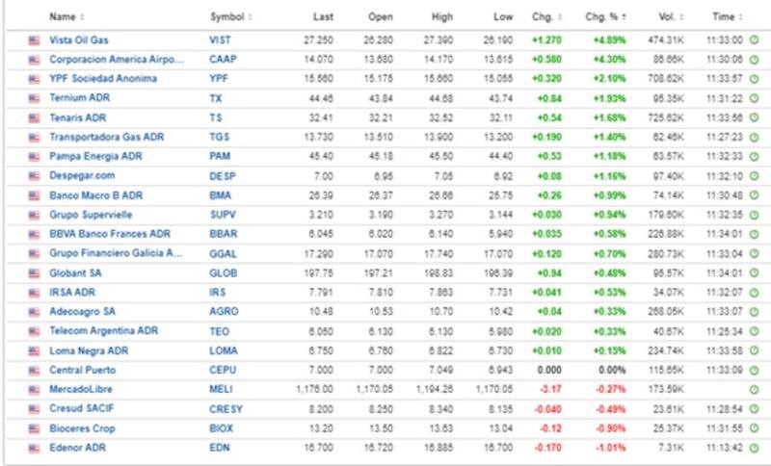Click the clock icon in the Edenor ADR row

point(754,447)
